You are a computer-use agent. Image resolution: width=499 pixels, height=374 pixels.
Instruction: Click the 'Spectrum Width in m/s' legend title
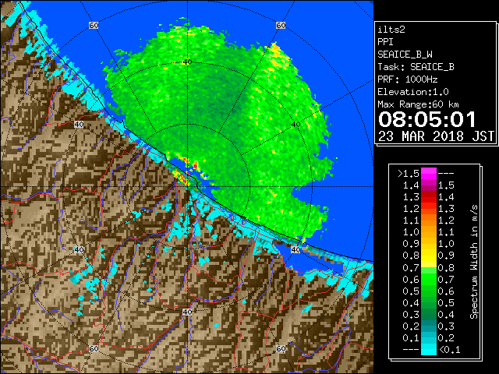pyautogui.click(x=474, y=262)
